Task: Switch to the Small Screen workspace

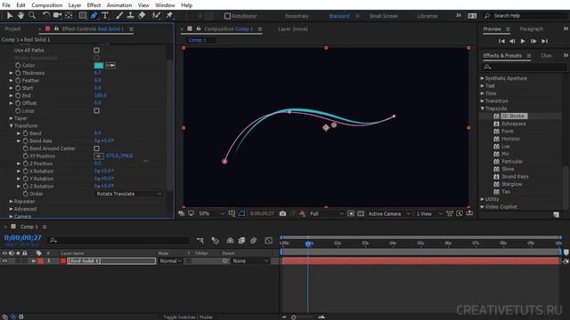Action: click(384, 16)
